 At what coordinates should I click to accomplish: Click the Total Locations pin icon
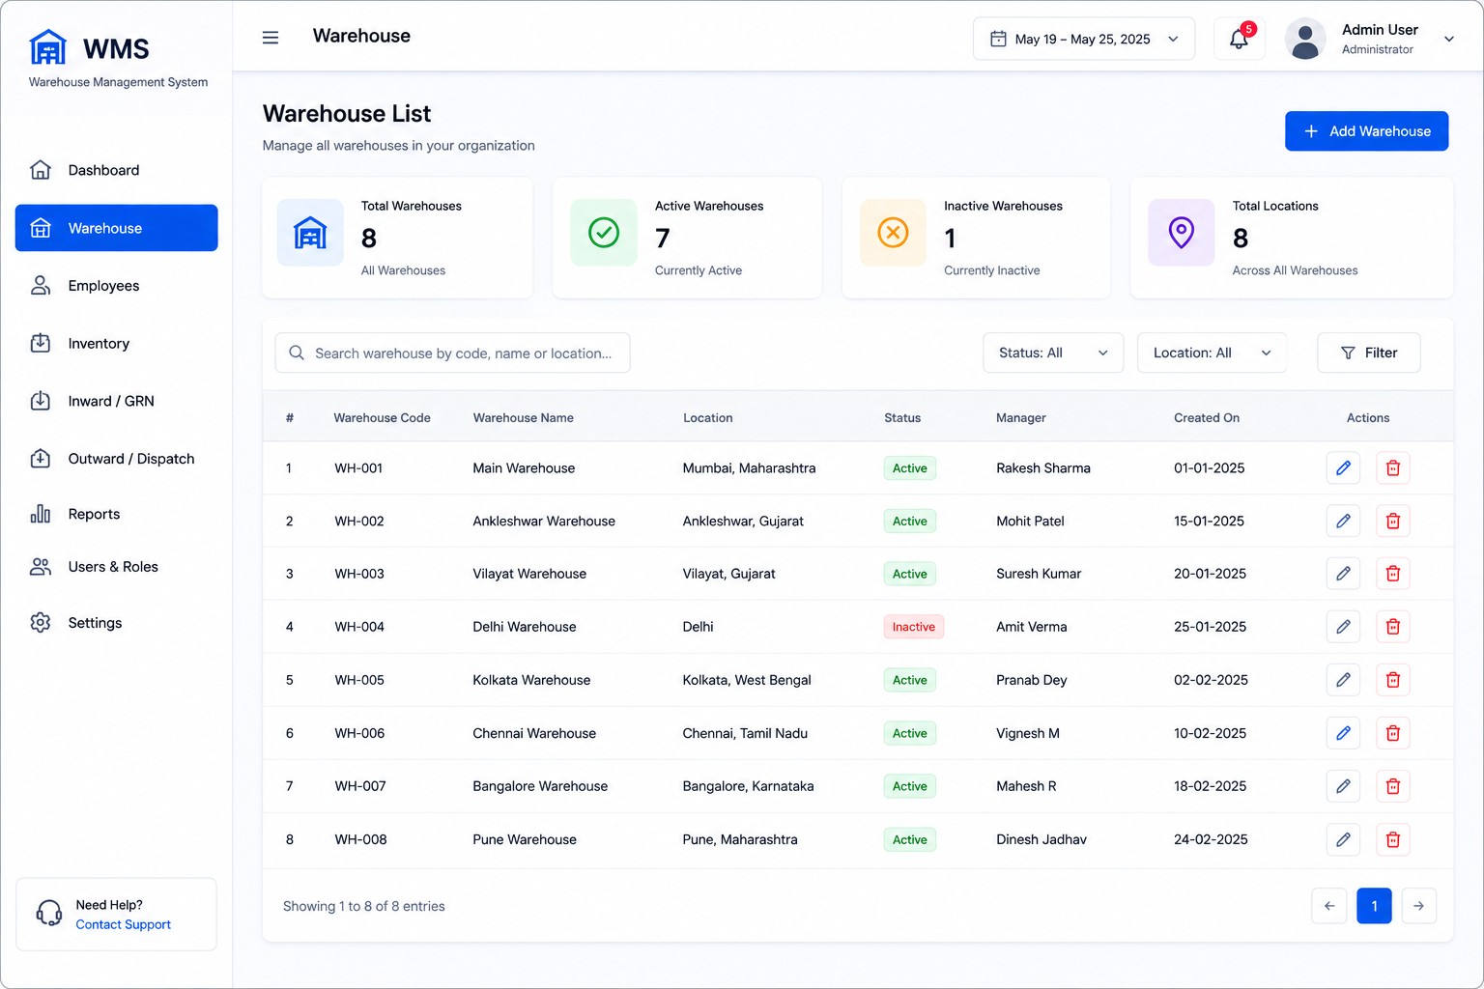click(1182, 233)
